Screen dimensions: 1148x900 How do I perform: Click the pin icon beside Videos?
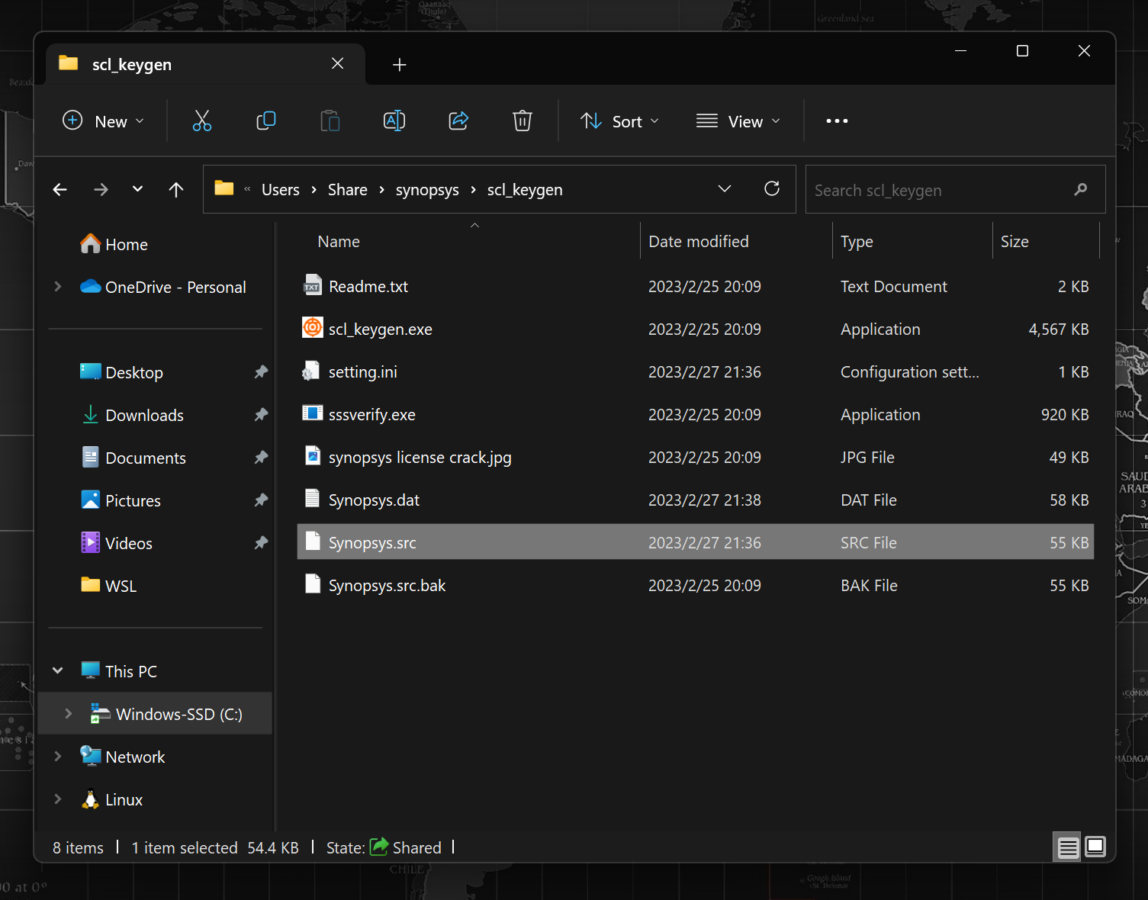[x=261, y=542]
